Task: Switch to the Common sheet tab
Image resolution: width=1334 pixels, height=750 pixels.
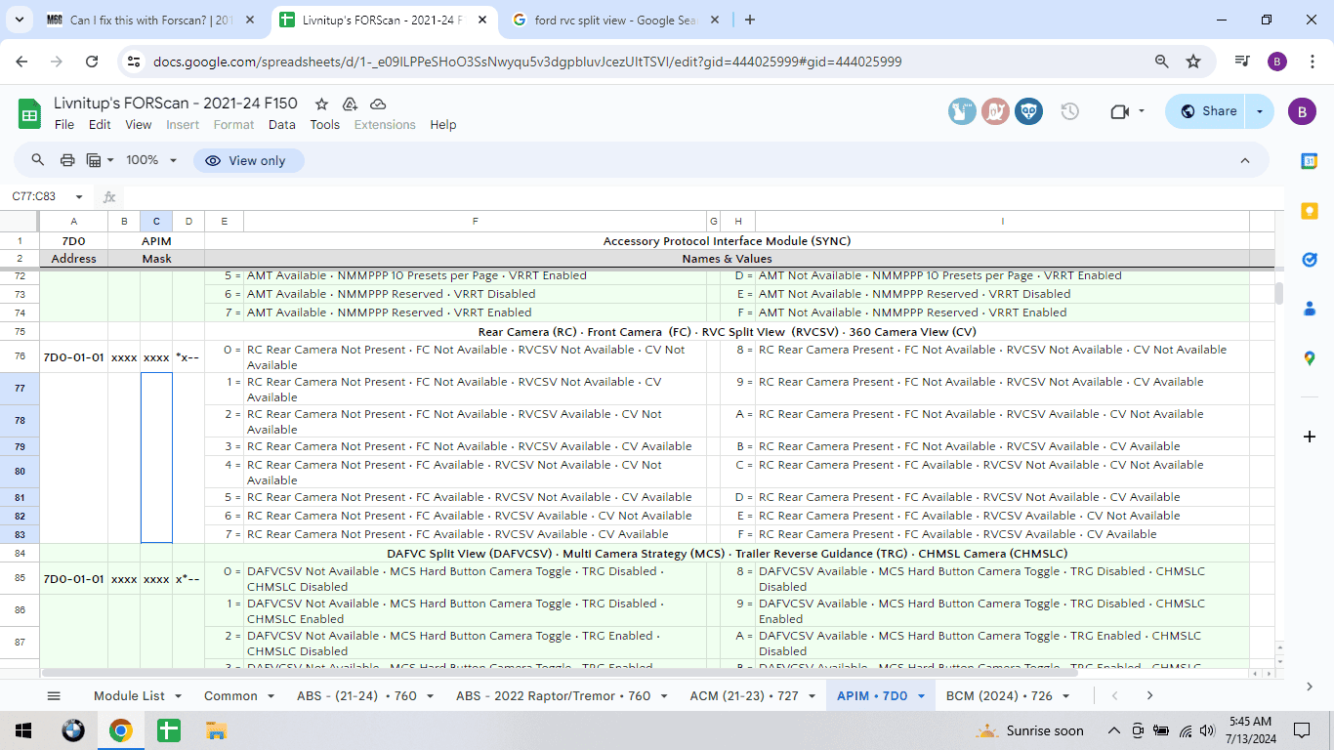Action: tap(231, 696)
